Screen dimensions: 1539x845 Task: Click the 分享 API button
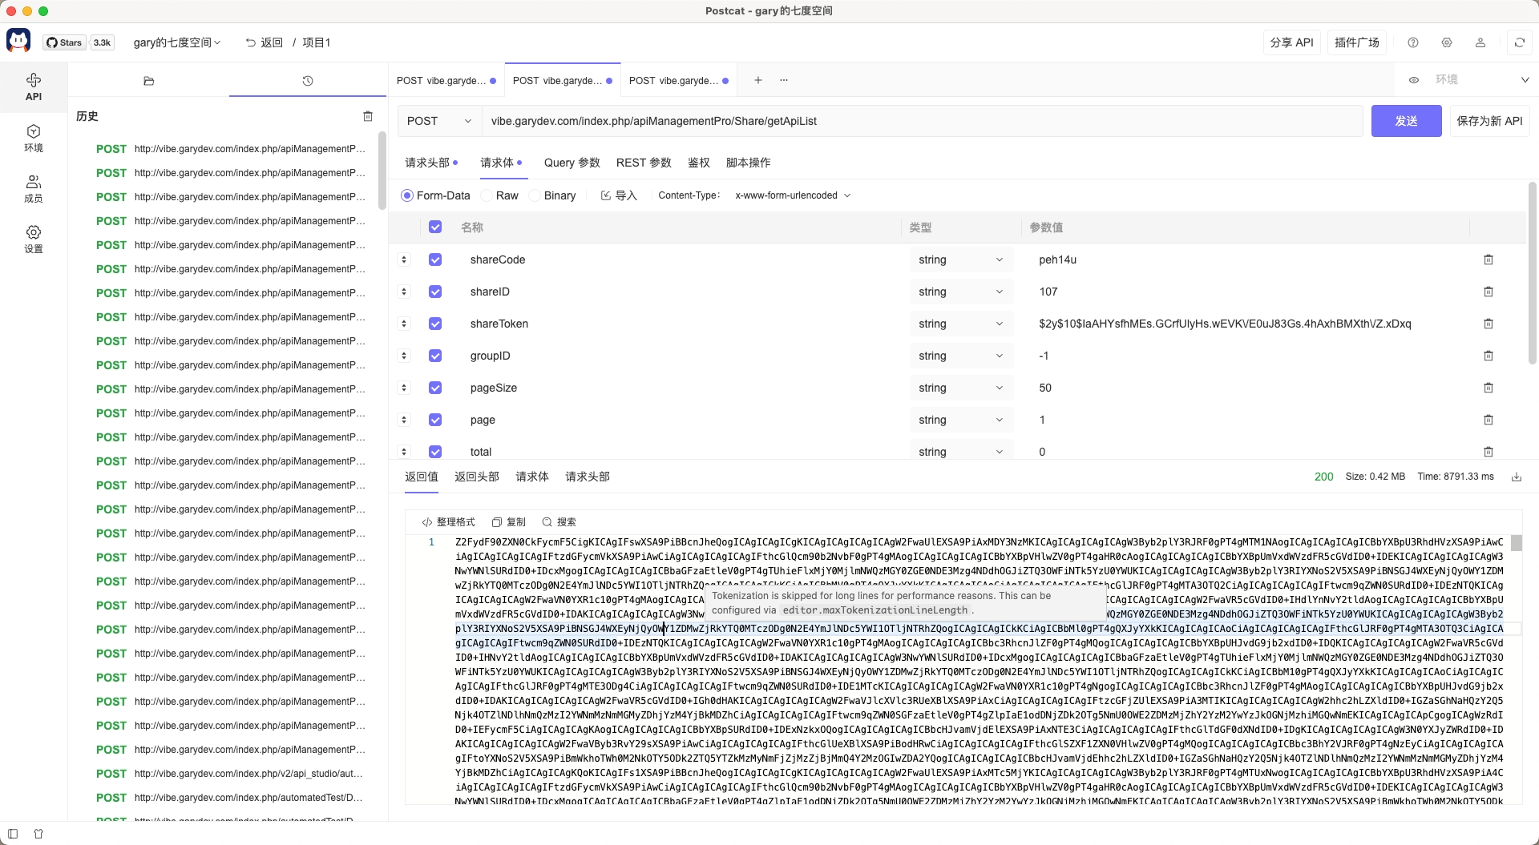point(1291,42)
